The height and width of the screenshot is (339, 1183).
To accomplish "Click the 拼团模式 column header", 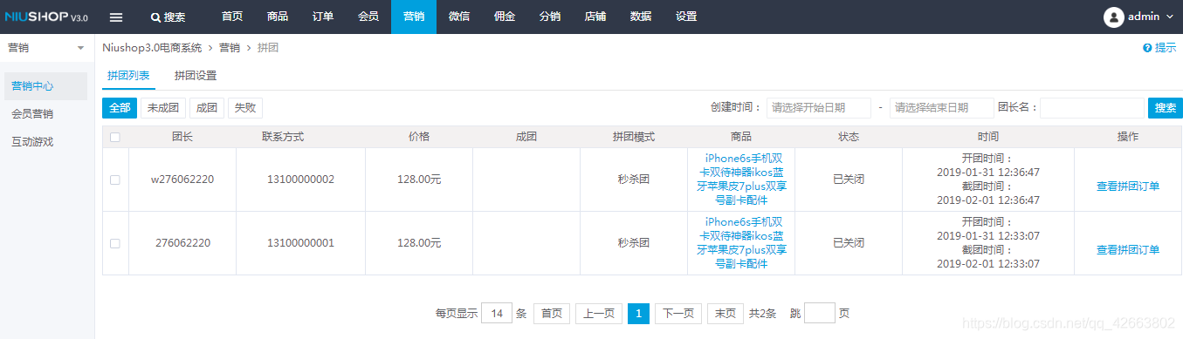I will (x=634, y=137).
